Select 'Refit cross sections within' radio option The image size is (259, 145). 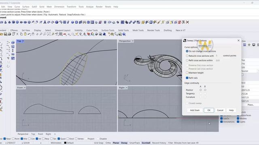pyautogui.click(x=187, y=60)
